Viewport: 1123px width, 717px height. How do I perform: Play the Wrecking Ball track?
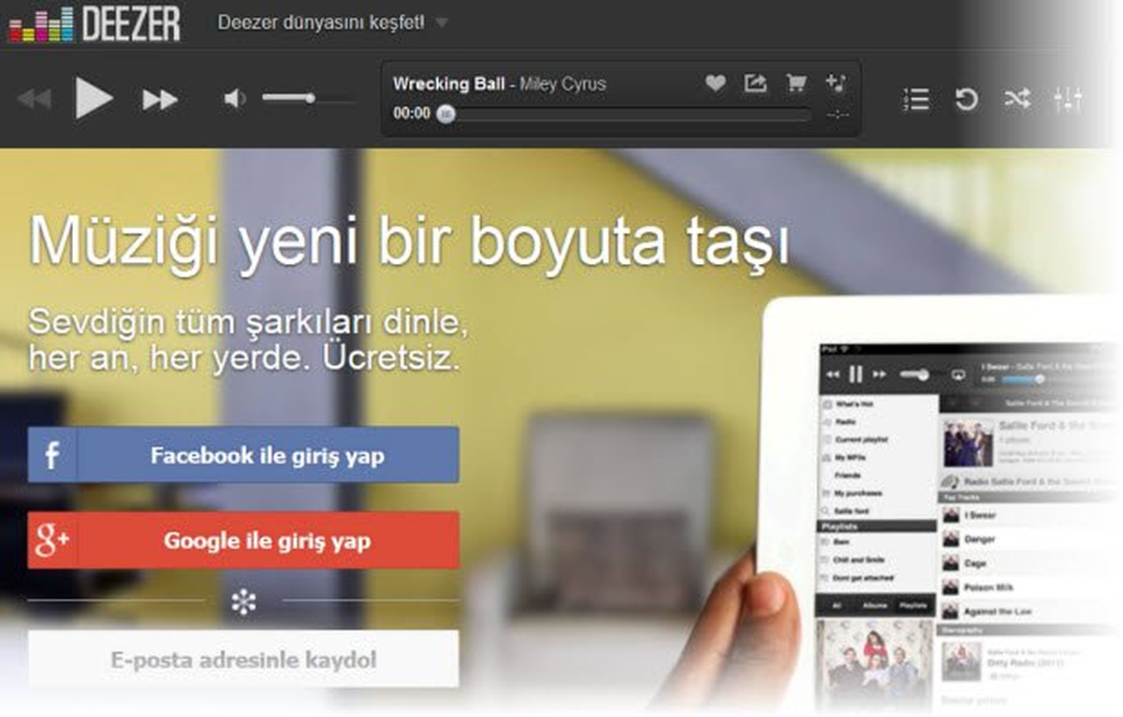pyautogui.click(x=94, y=98)
